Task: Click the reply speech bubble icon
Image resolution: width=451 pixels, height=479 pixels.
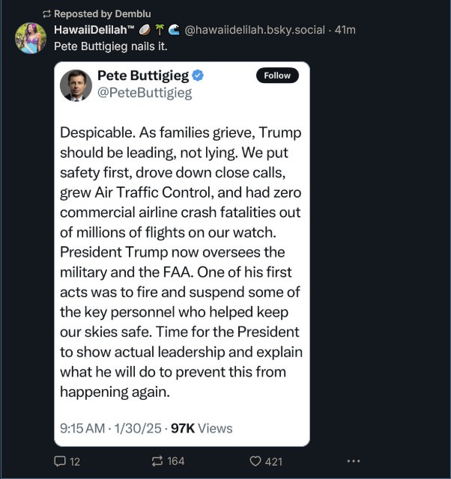Action: tap(60, 461)
